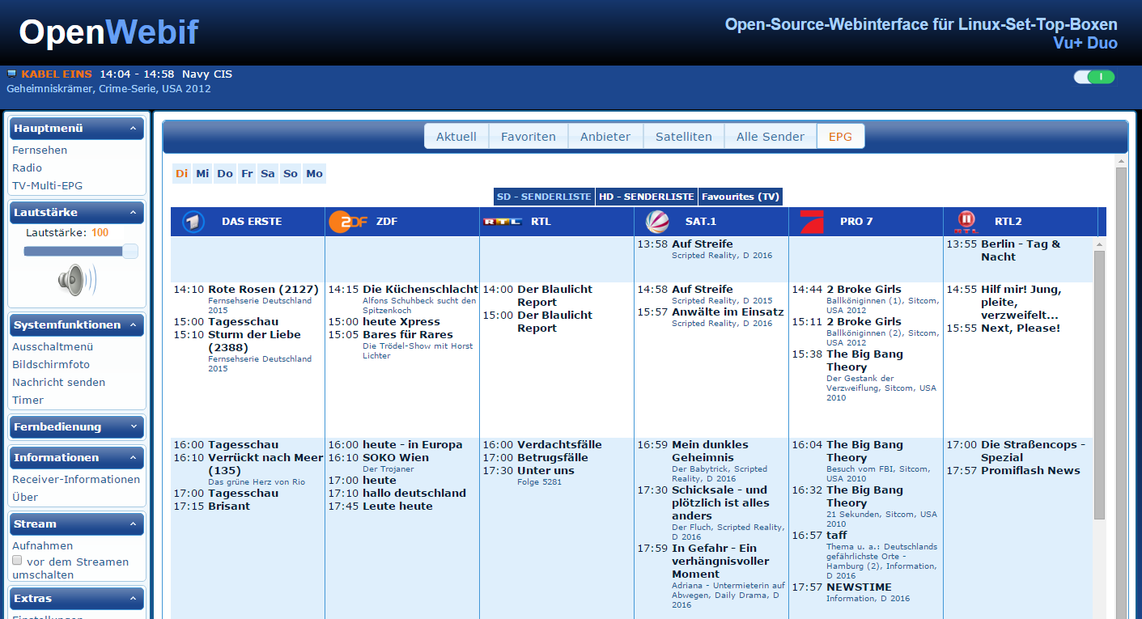Open the Timer link

pos(28,401)
